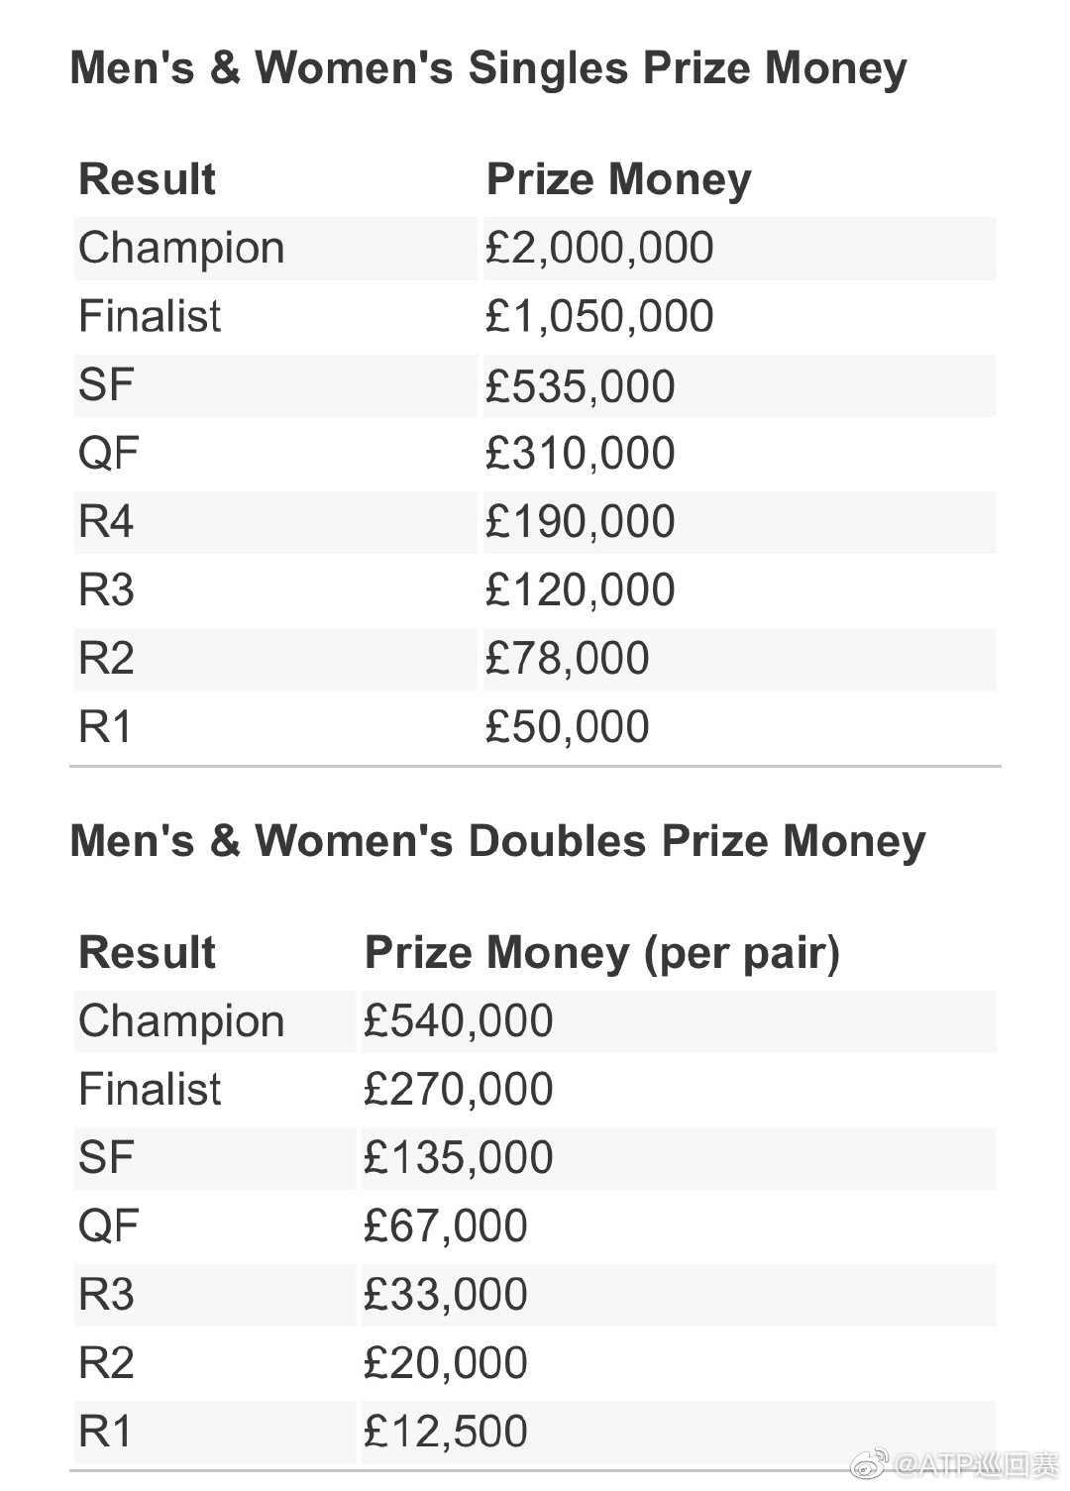Select the Men's & Women's Doubles Prize Money heading
1070x1491 pixels.
point(497,841)
